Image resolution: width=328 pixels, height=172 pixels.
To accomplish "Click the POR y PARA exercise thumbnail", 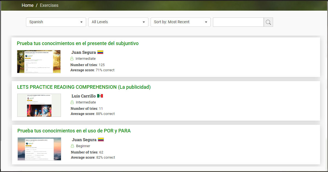I will tap(39, 149).
